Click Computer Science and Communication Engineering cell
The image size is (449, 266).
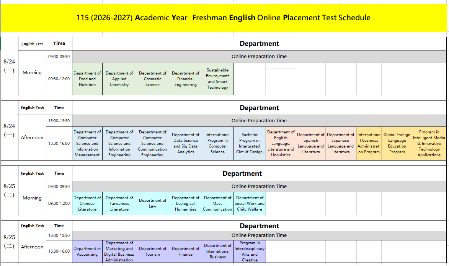(152, 143)
